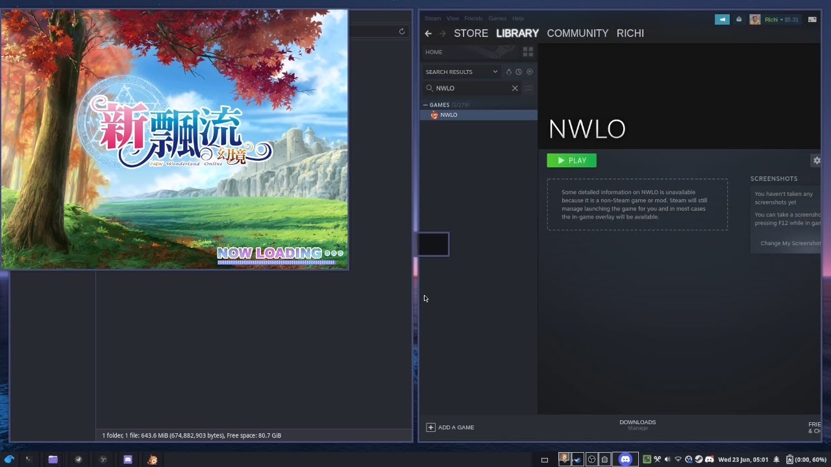The image size is (831, 467).
Task: Open NWLO game settings gear
Action: pos(817,160)
